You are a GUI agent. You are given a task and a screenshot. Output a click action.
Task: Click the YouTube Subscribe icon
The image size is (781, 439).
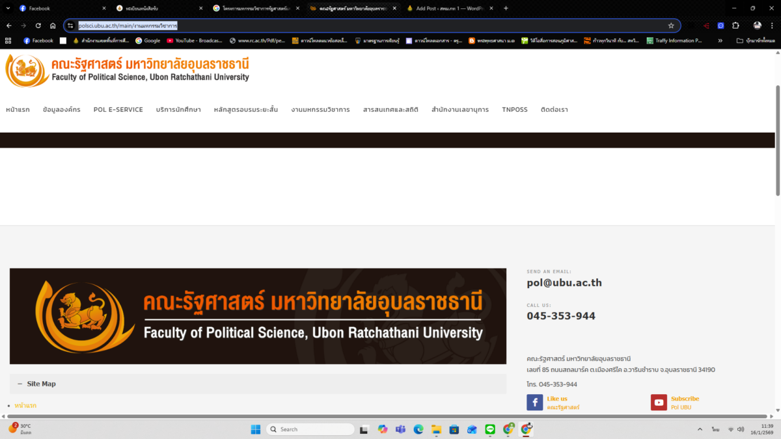[659, 403]
